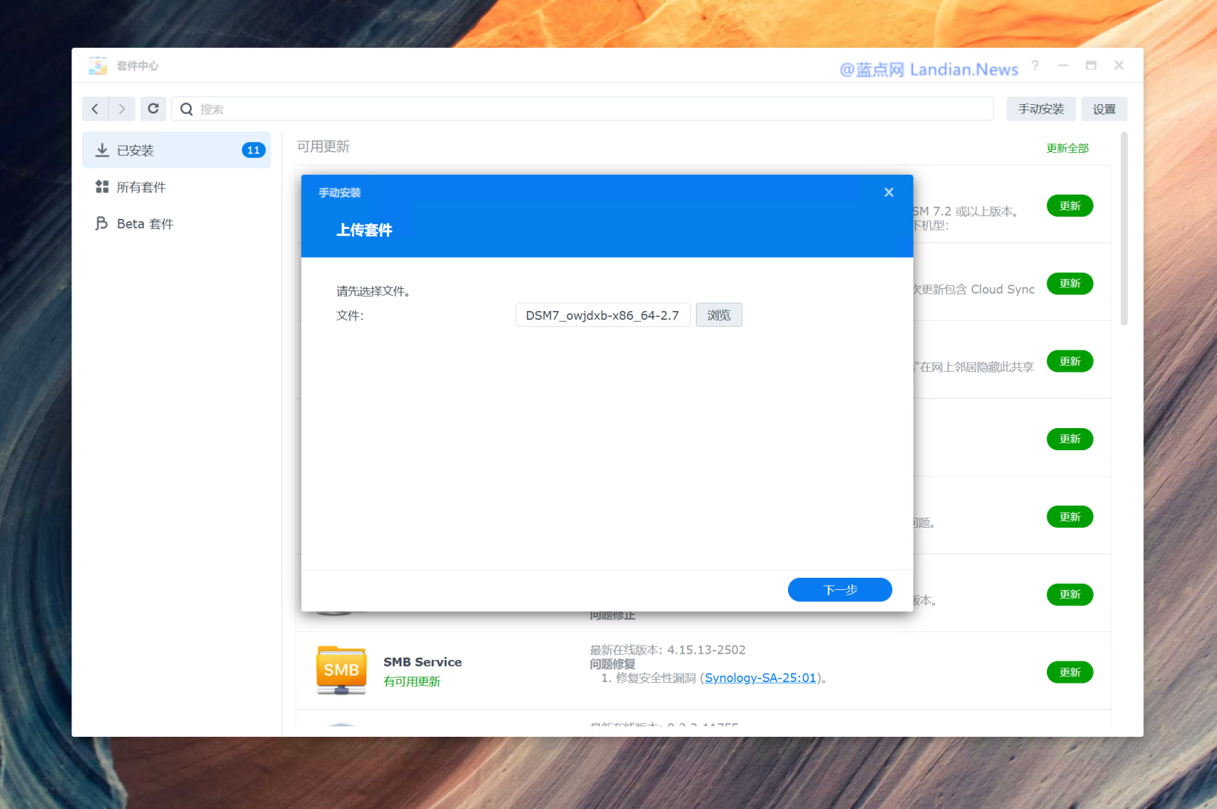This screenshot has height=809, width=1217.
Task: Update the SMB Service package
Action: [1069, 672]
